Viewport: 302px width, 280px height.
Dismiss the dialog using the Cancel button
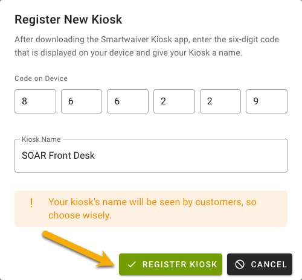260,264
